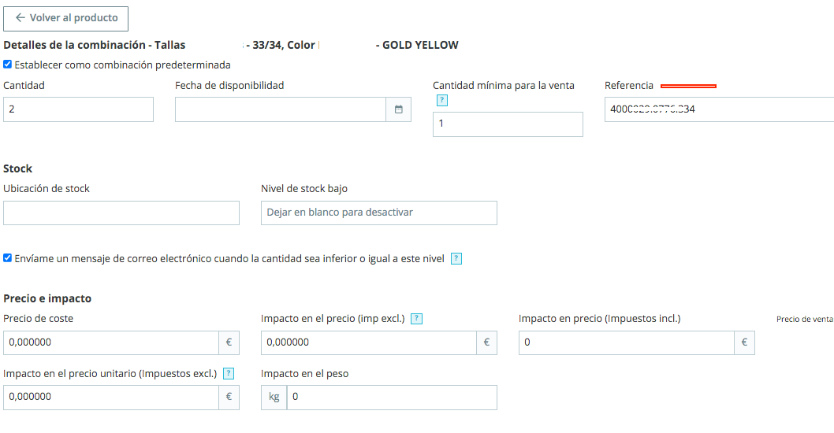Focus the Fecha de disponibilidad date field

(280, 109)
